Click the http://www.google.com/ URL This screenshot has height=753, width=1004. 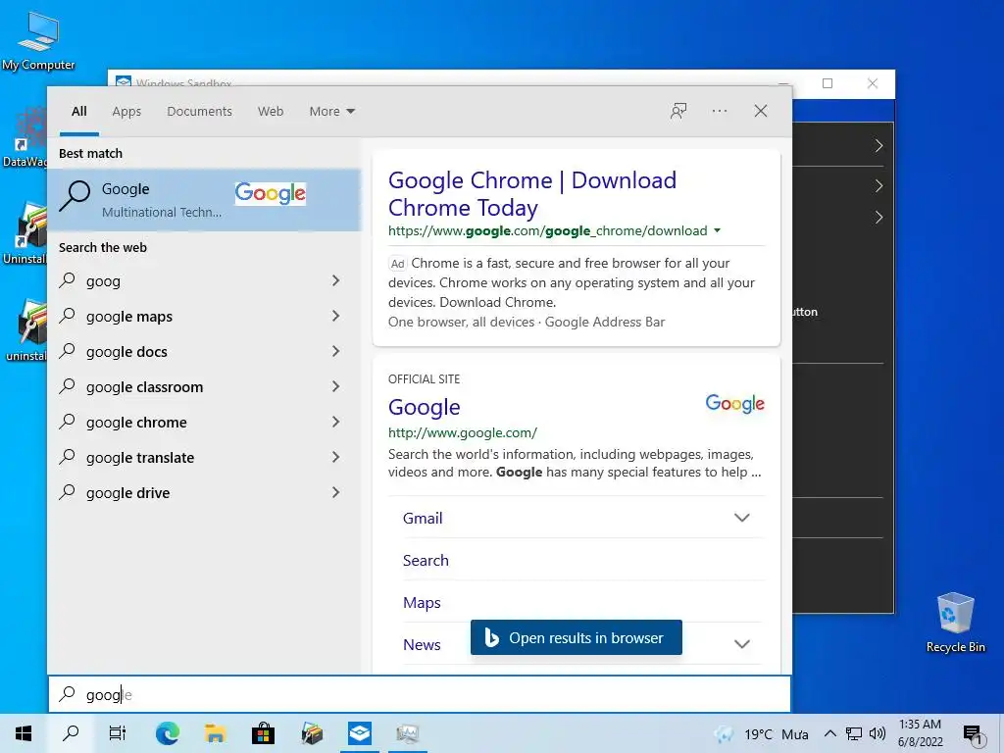(x=463, y=432)
